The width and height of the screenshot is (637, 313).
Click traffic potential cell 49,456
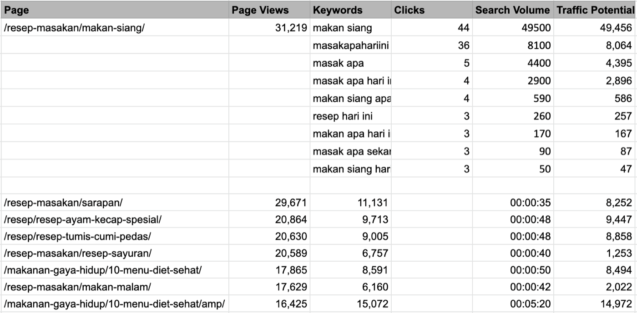595,28
